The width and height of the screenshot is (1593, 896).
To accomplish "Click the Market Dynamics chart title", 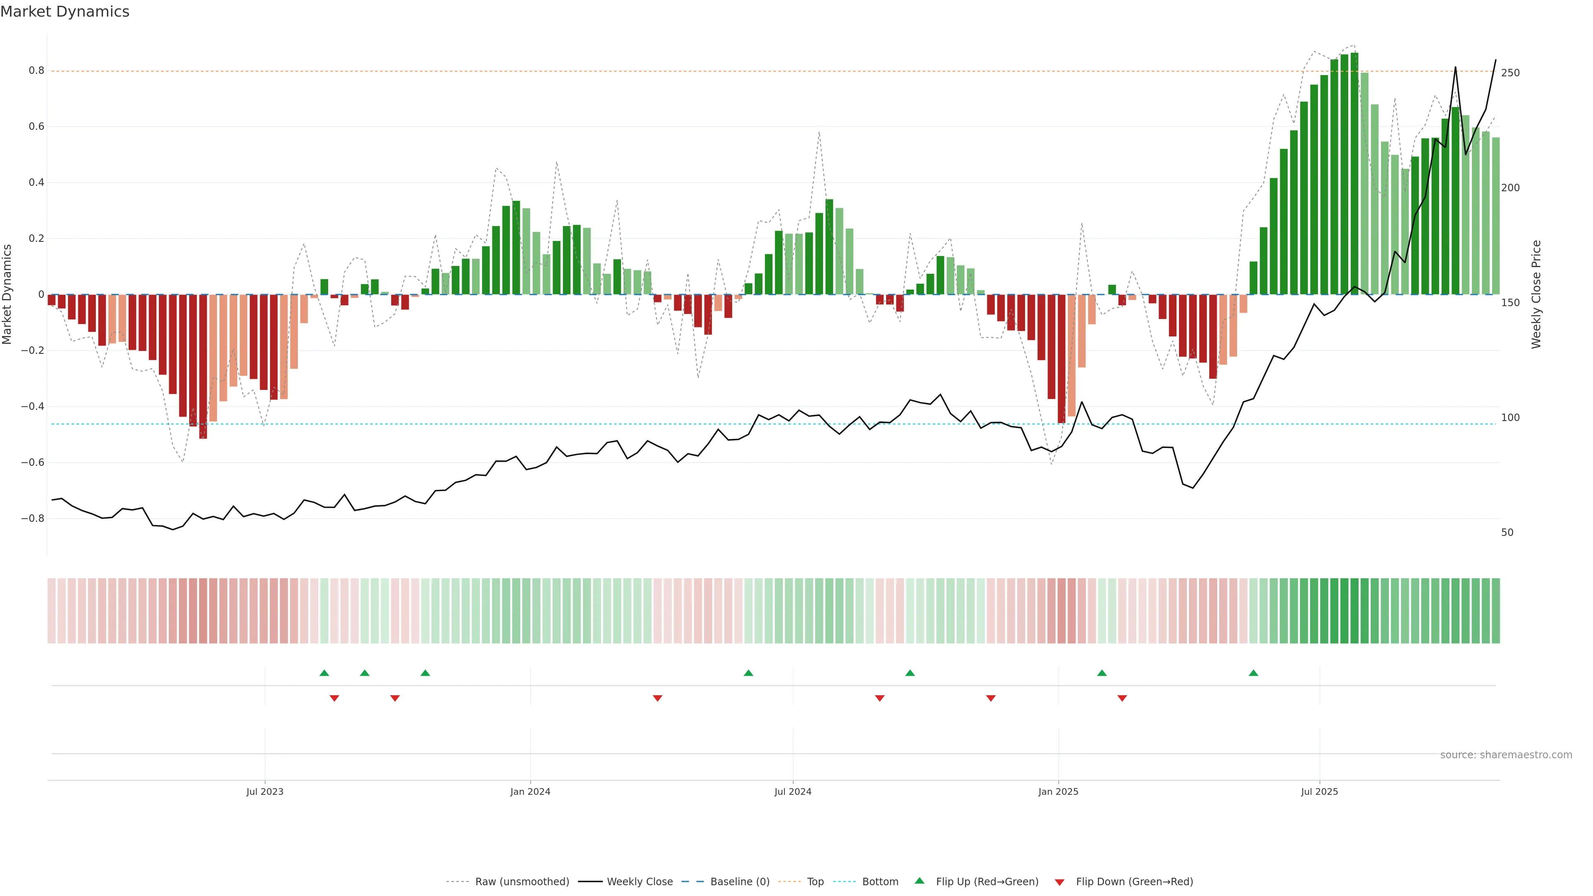I will point(65,12).
